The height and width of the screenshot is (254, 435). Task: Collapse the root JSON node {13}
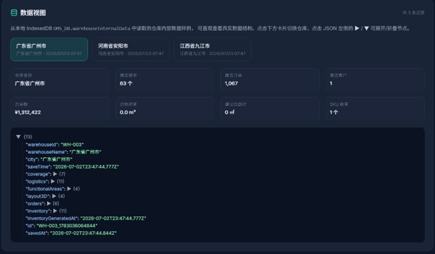coord(18,136)
